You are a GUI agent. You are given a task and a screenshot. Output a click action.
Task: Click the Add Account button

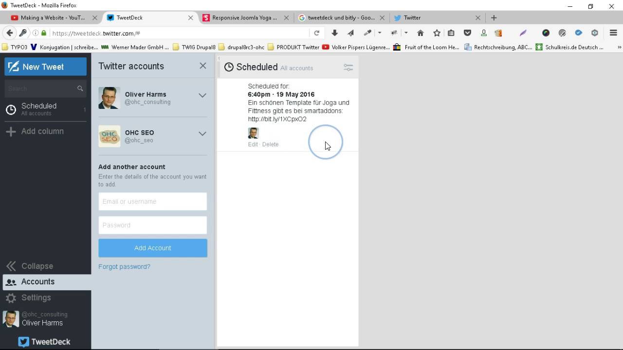pos(153,248)
